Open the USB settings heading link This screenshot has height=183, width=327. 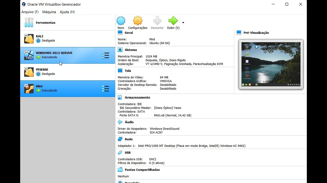pyautogui.click(x=128, y=153)
